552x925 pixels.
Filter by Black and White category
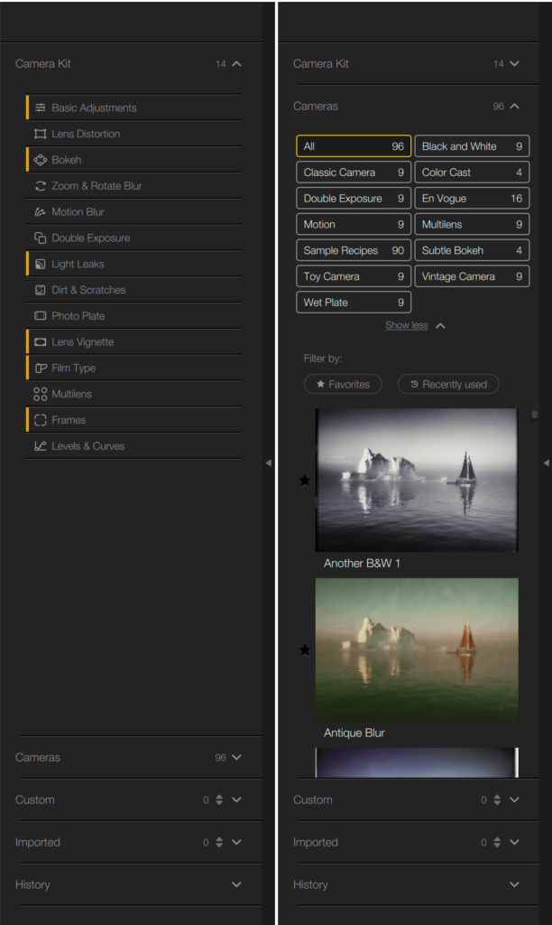click(472, 145)
